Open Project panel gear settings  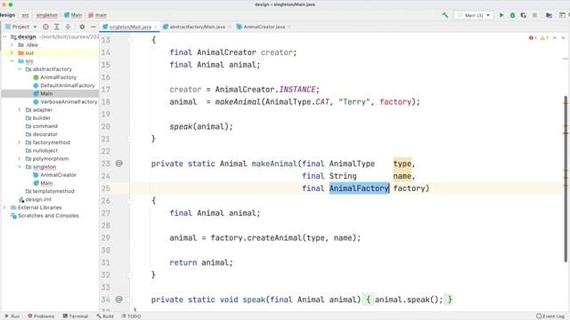pyautogui.click(x=82, y=27)
